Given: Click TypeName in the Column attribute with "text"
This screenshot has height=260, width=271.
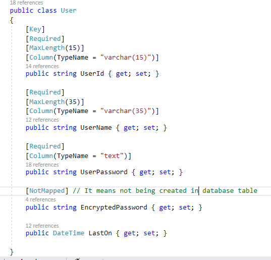Looking at the screenshot, I should point(73,156).
